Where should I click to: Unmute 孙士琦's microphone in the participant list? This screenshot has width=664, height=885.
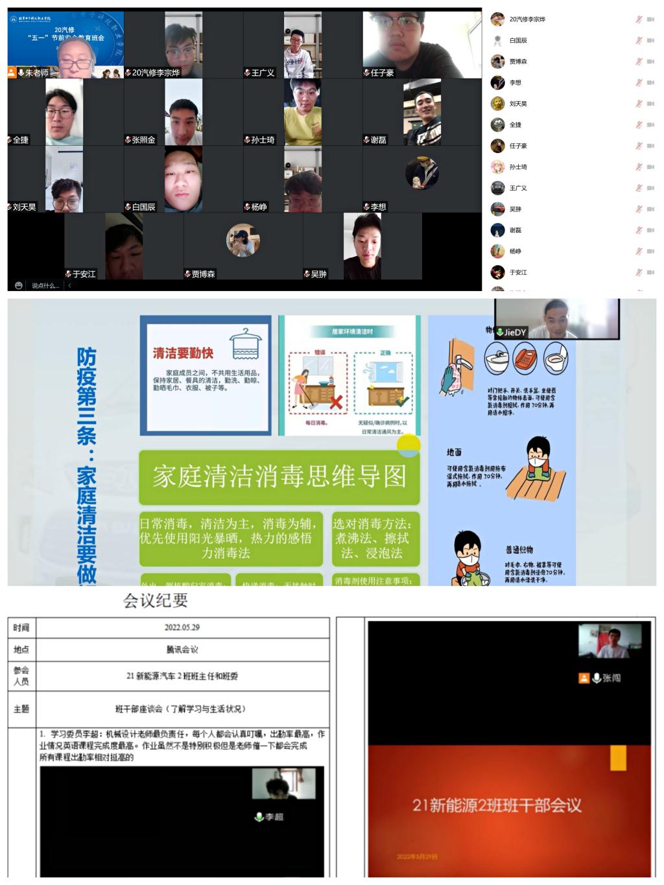click(x=638, y=167)
